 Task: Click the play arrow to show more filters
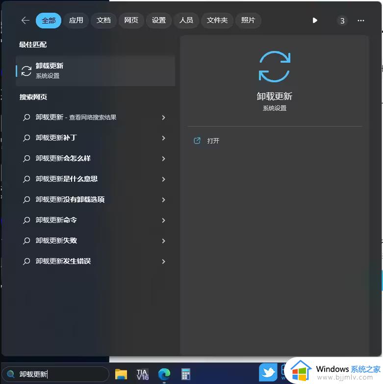click(x=315, y=21)
